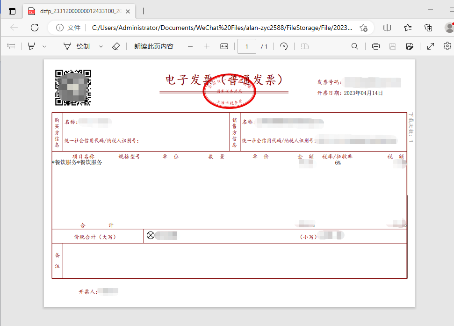
Task: Select the eraser tool
Action: pos(116,46)
